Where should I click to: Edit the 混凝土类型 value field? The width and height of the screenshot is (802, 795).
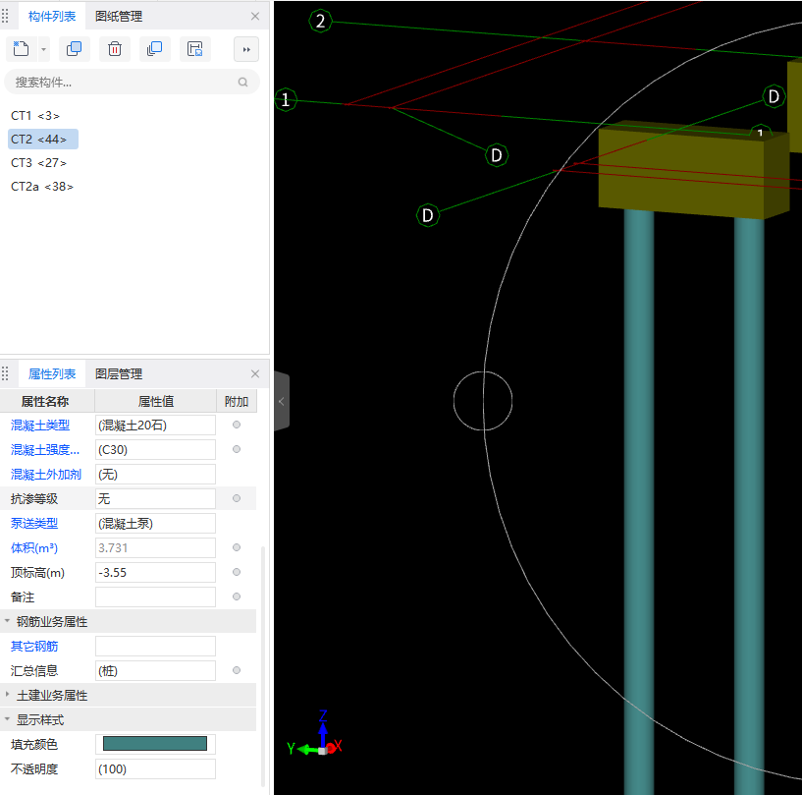[155, 426]
